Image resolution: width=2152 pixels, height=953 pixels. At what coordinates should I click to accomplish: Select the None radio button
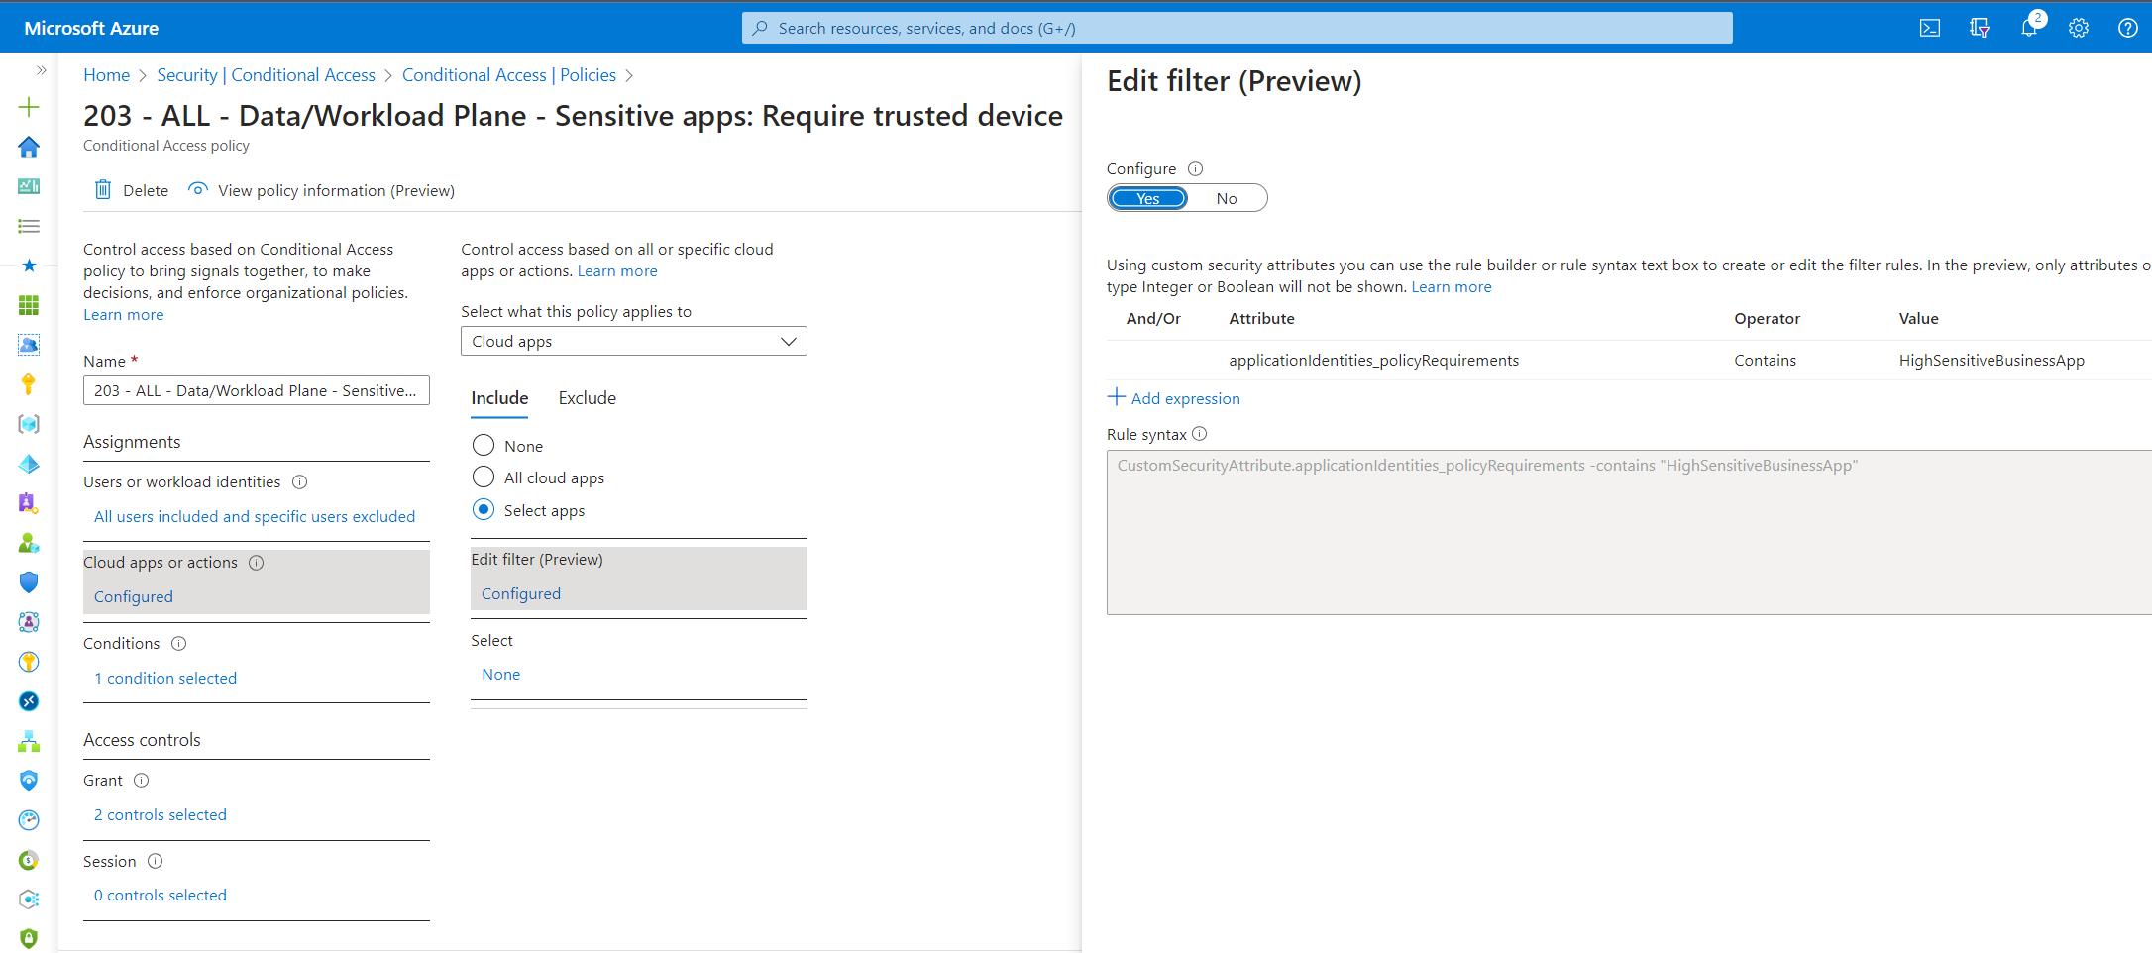tap(484, 445)
